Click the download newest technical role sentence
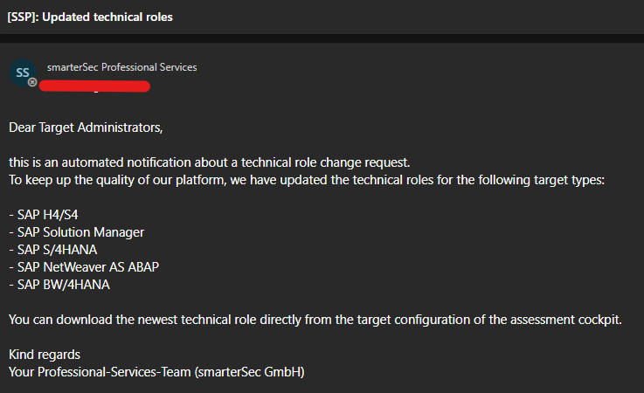Screen dimensions: 644x393 [x=315, y=320]
